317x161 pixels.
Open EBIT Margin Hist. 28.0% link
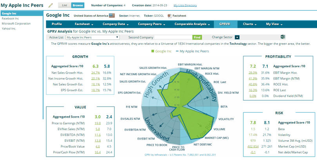point(253,73)
